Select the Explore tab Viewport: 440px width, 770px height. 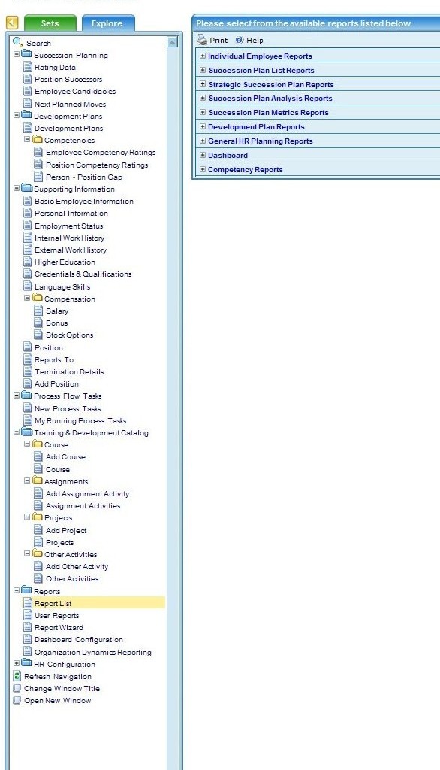pos(108,23)
